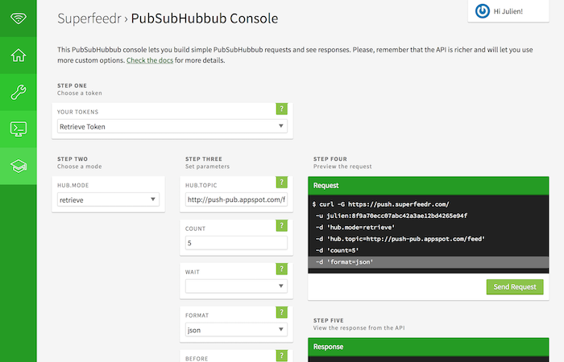Click the curl -G push.superfeedr.com line

(380, 204)
